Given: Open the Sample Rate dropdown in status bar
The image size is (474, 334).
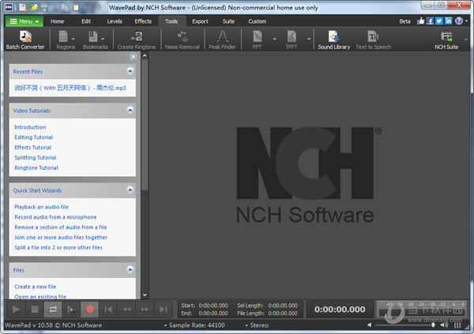Looking at the screenshot, I should click(193, 325).
